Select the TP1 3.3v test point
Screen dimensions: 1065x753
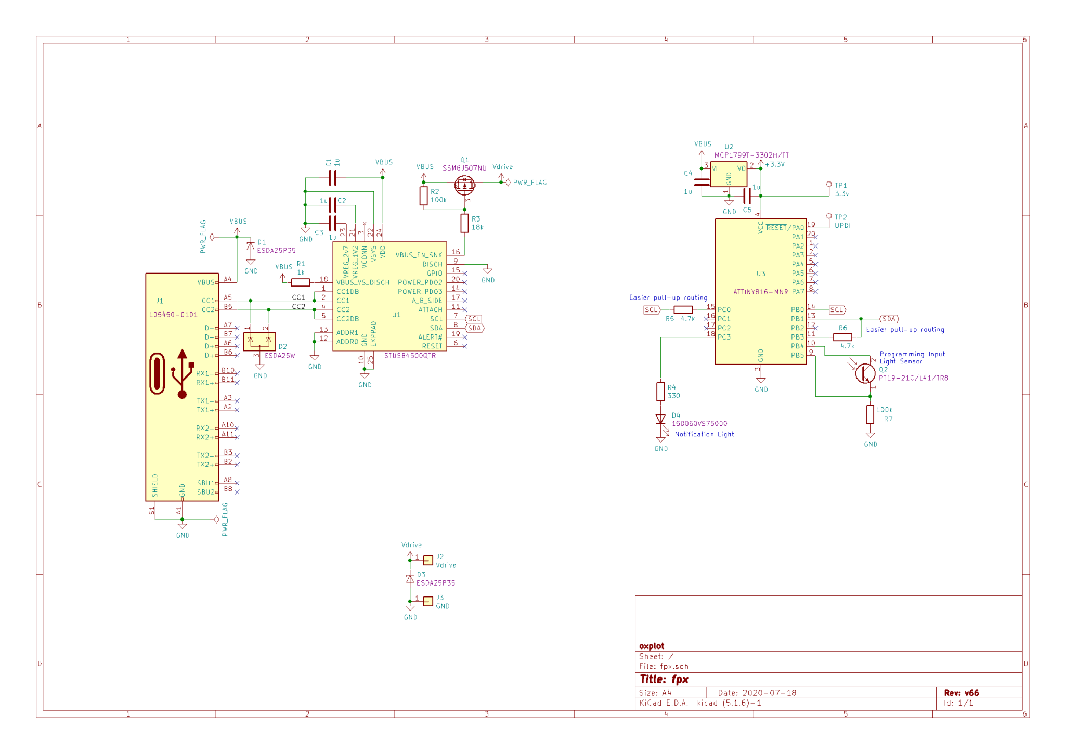coord(829,185)
